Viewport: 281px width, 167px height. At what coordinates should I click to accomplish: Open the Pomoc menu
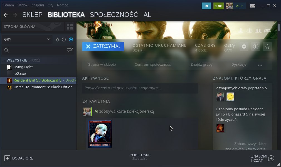63,5
